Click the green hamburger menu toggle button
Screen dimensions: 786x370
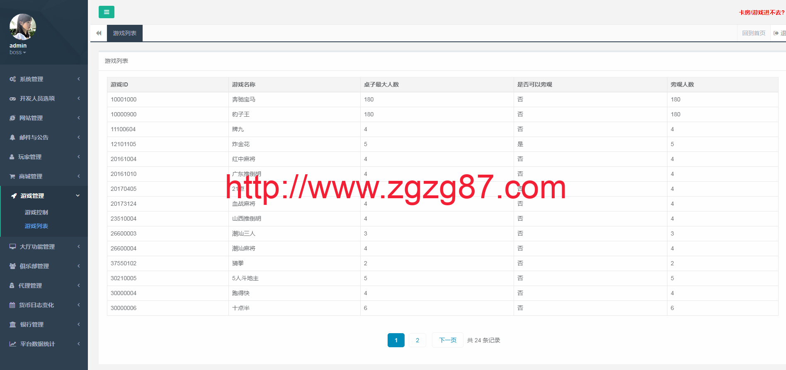point(106,12)
